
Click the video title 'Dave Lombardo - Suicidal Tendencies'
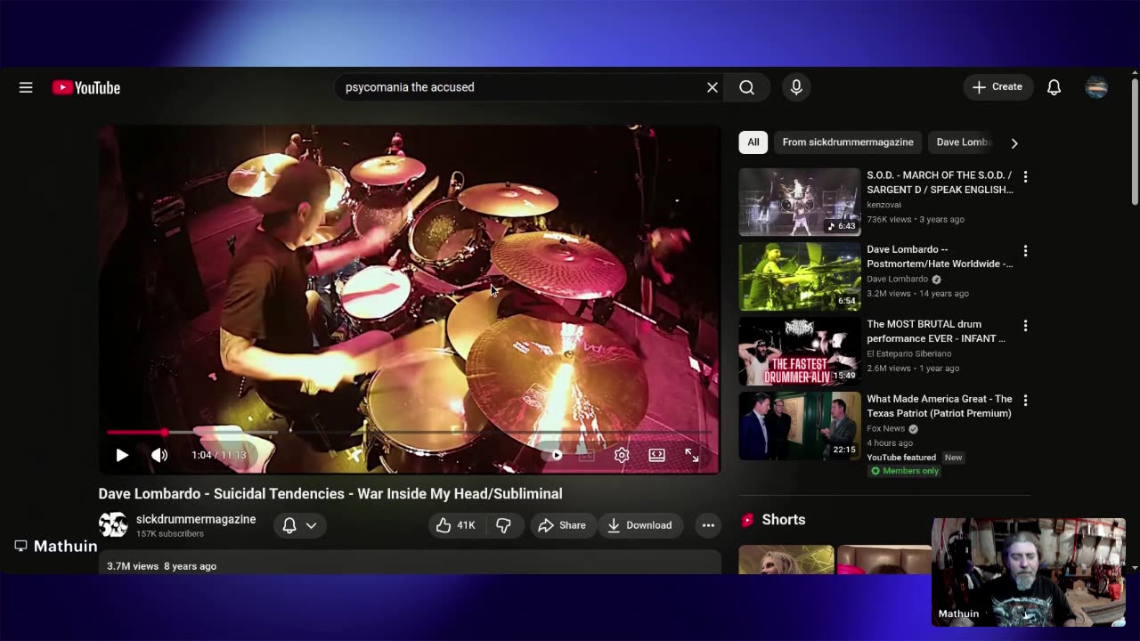[x=330, y=494]
